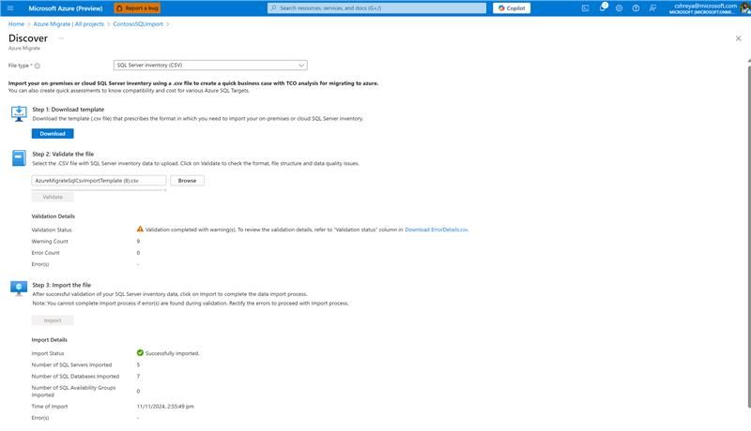751x431 pixels.
Task: Click the Copilot button
Action: click(x=512, y=8)
